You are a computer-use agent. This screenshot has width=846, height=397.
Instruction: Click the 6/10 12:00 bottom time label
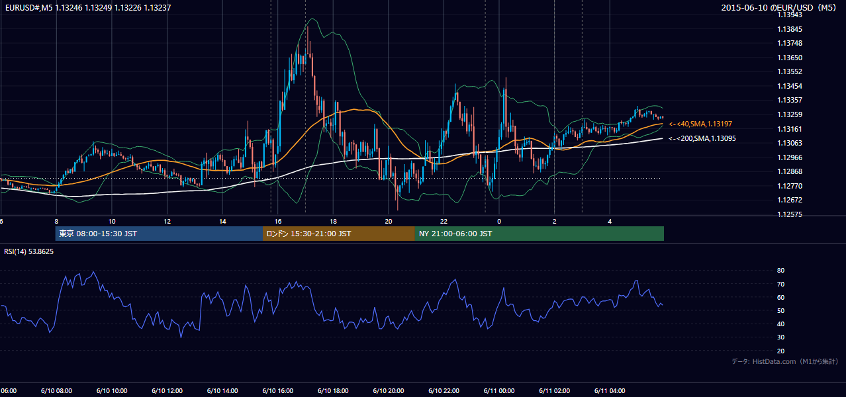point(167,390)
